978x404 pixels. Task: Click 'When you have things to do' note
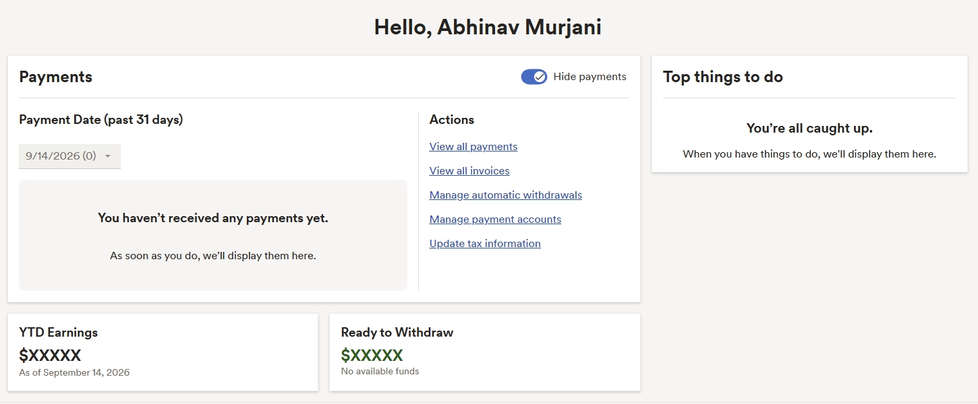809,154
